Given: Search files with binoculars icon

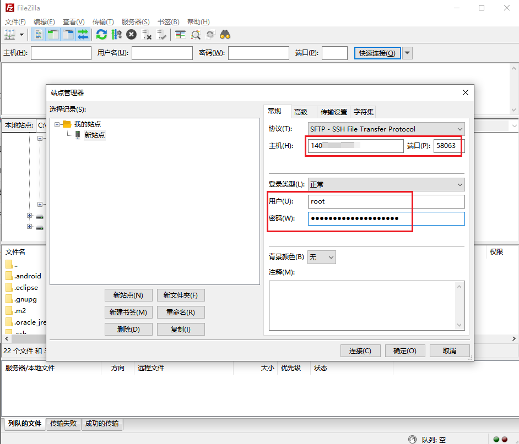Looking at the screenshot, I should tap(225, 34).
